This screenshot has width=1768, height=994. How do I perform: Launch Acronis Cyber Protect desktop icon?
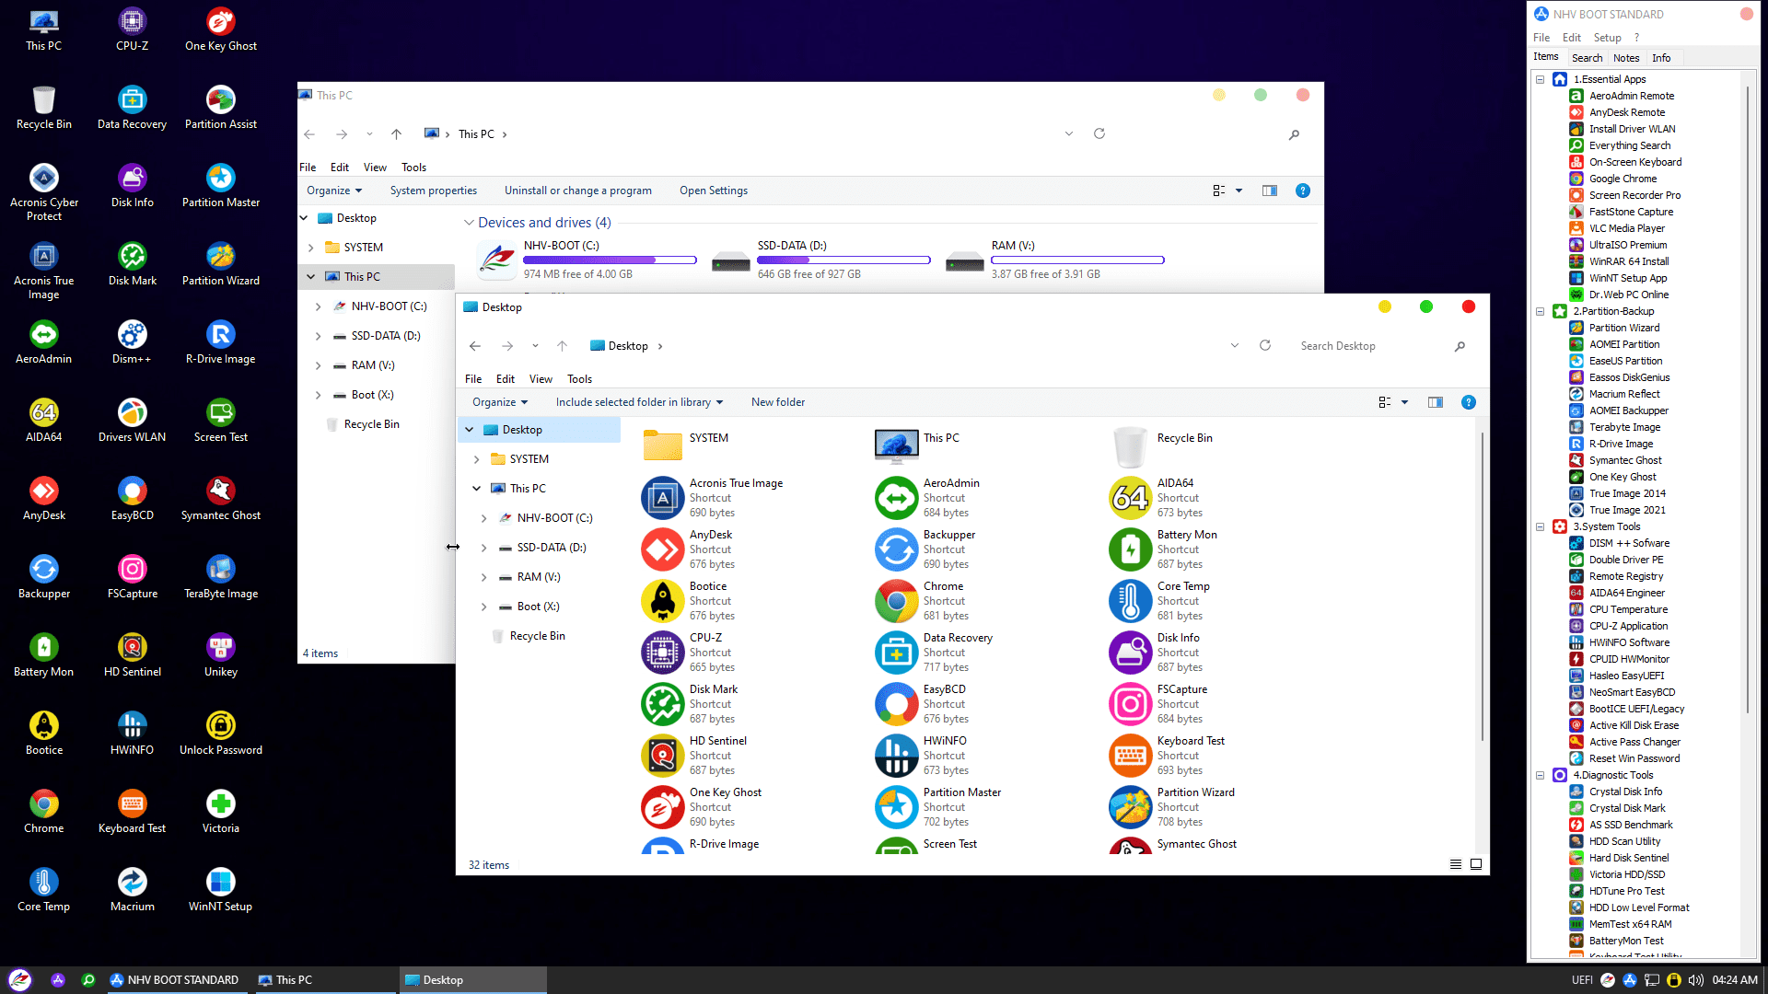click(43, 191)
